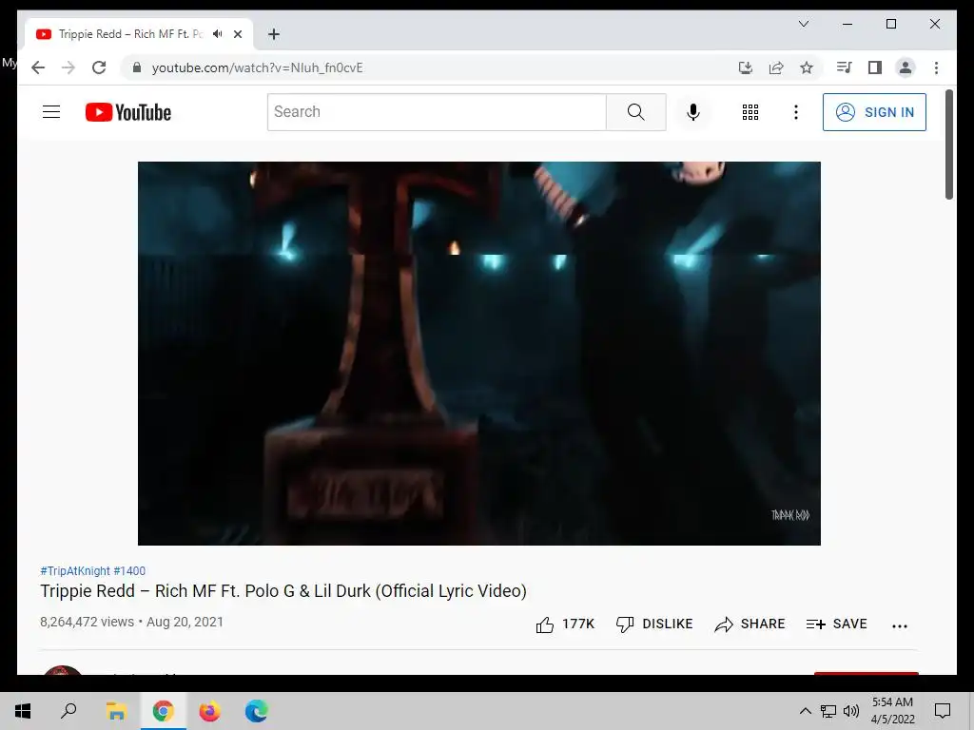Toggle the Chrome side panel
Image resolution: width=974 pixels, height=730 pixels.
[x=875, y=67]
